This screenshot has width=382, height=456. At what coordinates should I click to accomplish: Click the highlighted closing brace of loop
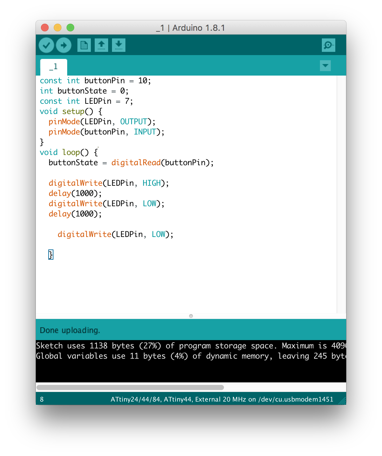tap(51, 255)
